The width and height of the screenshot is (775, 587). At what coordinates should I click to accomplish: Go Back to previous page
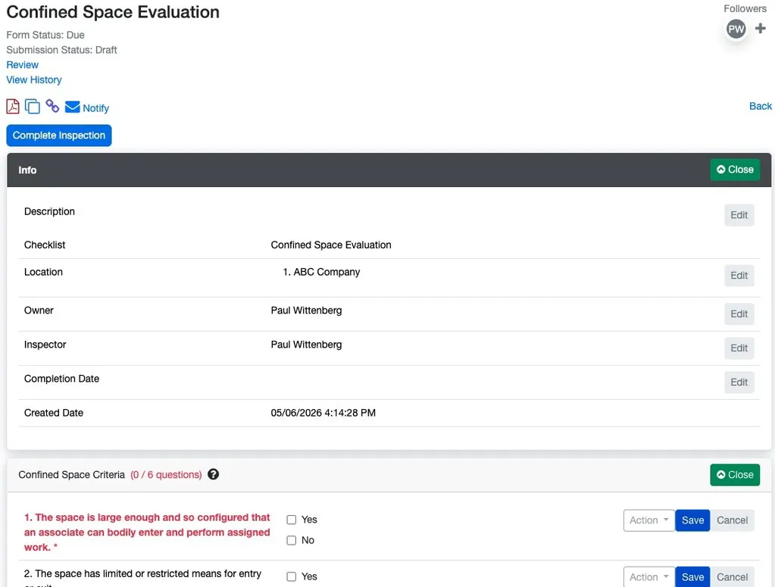(760, 106)
